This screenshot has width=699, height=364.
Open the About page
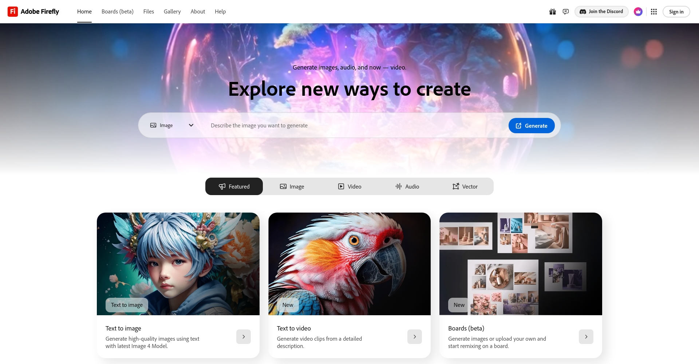[198, 12]
